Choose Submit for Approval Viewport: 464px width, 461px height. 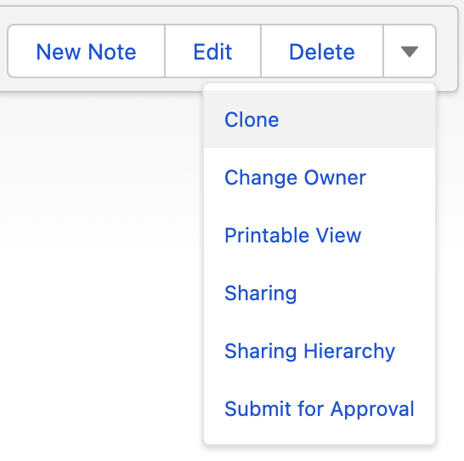320,408
